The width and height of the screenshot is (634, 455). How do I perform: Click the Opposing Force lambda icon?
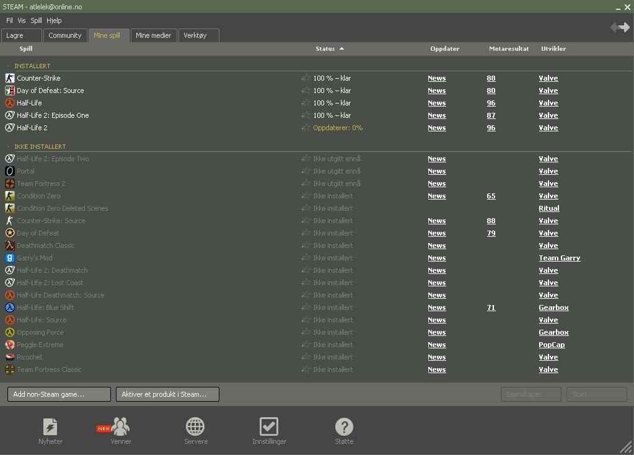pos(10,332)
